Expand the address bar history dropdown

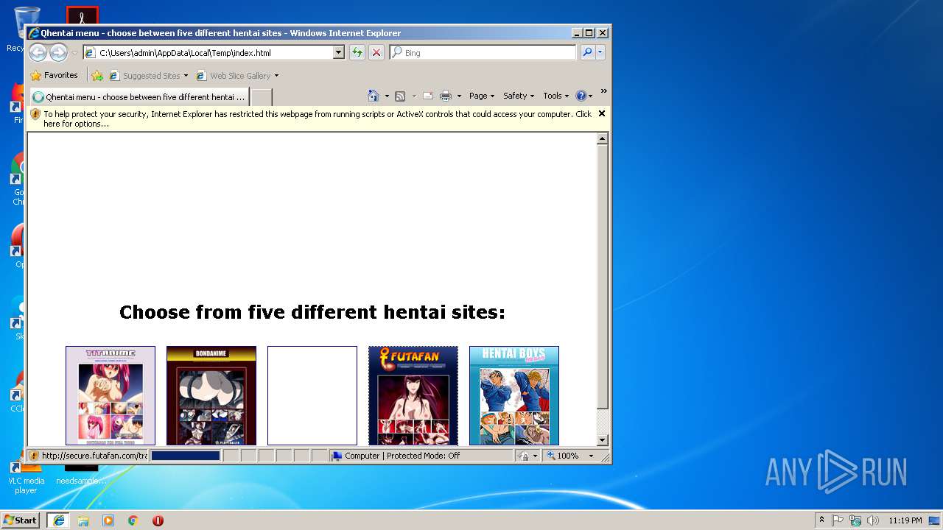pos(339,53)
